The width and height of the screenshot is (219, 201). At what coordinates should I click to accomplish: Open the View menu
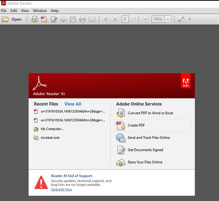tap(25, 11)
